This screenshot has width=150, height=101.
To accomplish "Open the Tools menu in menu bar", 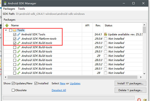I will (x=21, y=9).
